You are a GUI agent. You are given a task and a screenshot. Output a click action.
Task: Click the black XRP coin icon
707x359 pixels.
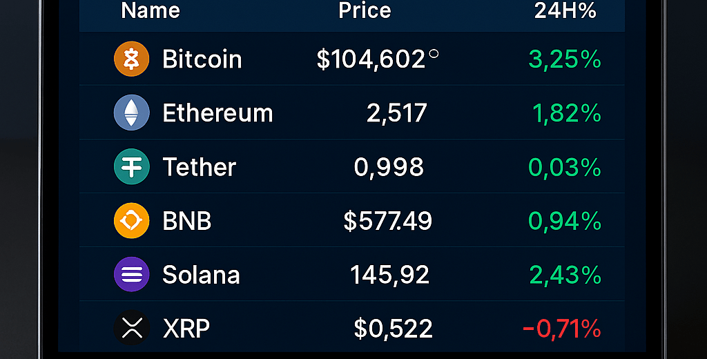click(x=132, y=328)
